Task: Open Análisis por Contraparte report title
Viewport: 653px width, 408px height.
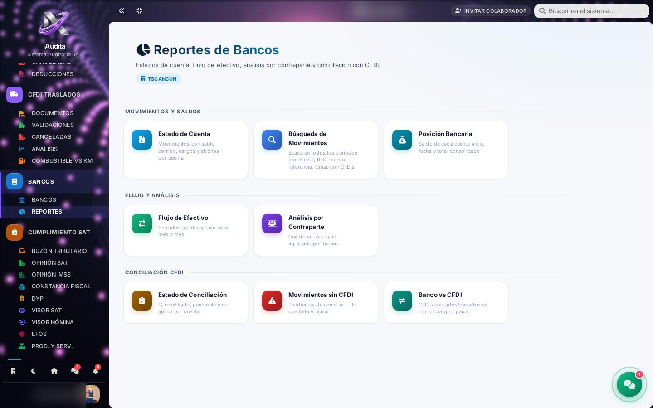Action: 307,222
